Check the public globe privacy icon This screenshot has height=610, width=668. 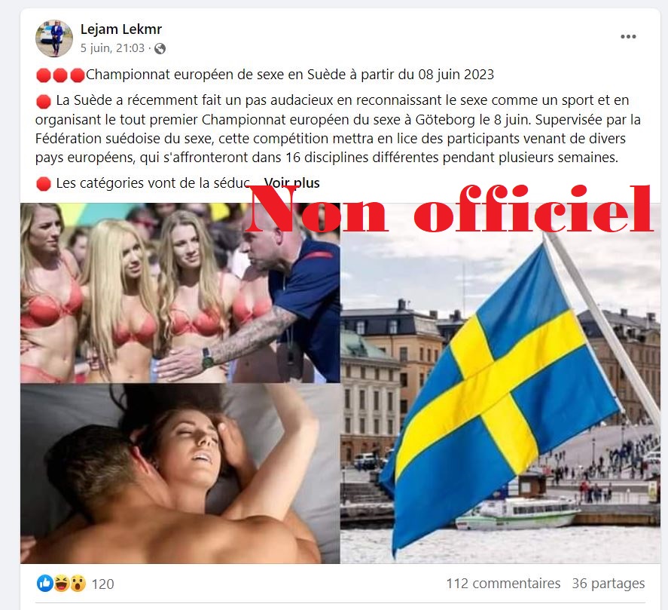pos(160,48)
